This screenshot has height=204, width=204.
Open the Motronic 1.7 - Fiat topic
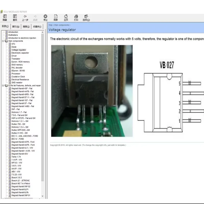pos(19,112)
